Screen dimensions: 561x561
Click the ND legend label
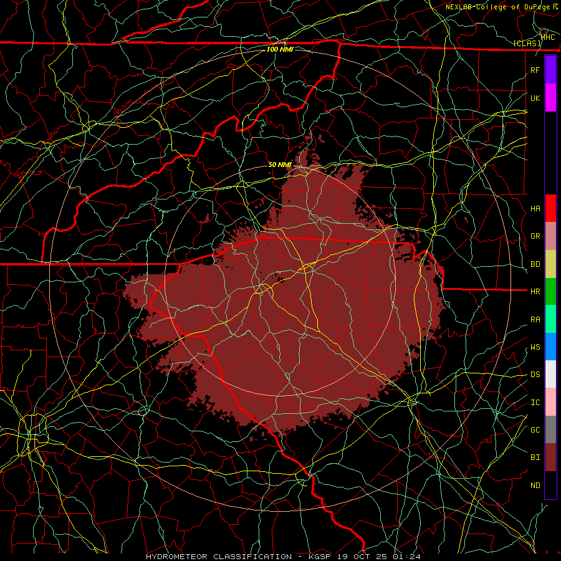(535, 486)
